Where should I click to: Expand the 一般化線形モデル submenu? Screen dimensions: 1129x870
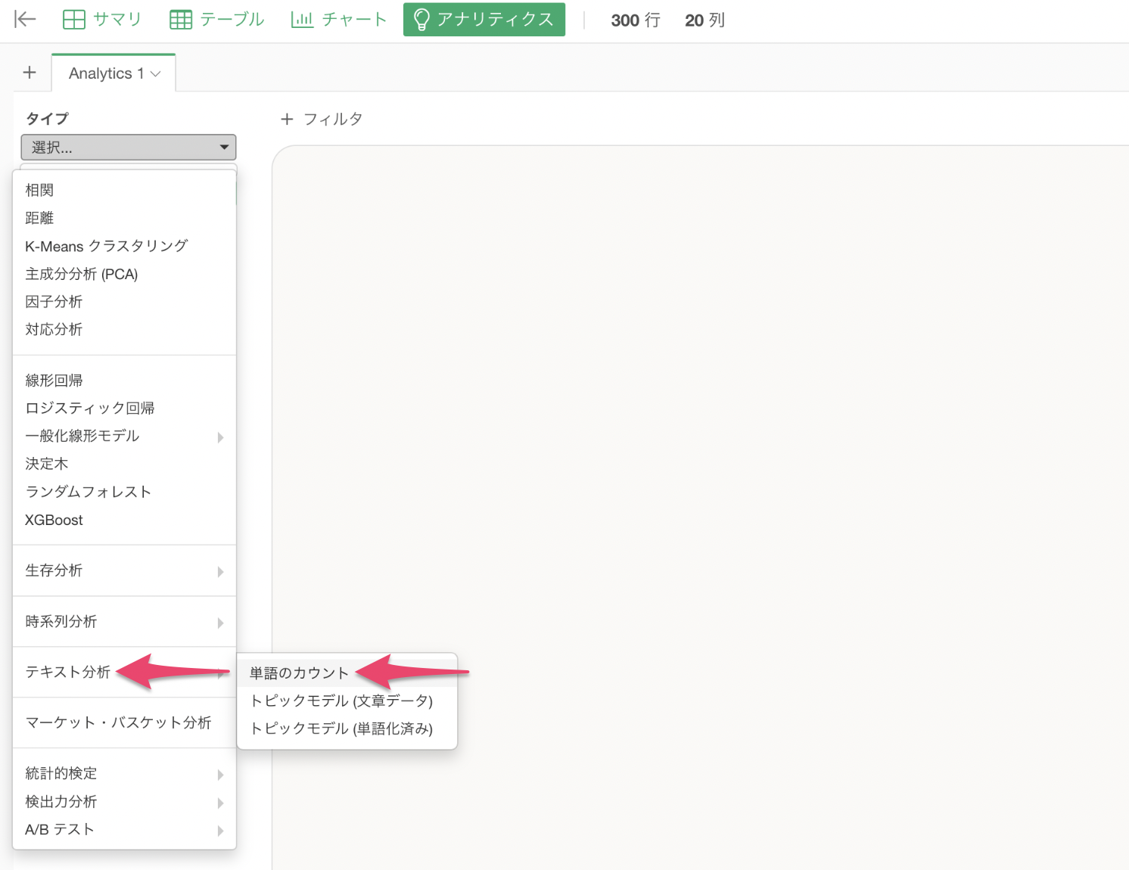[x=124, y=436]
